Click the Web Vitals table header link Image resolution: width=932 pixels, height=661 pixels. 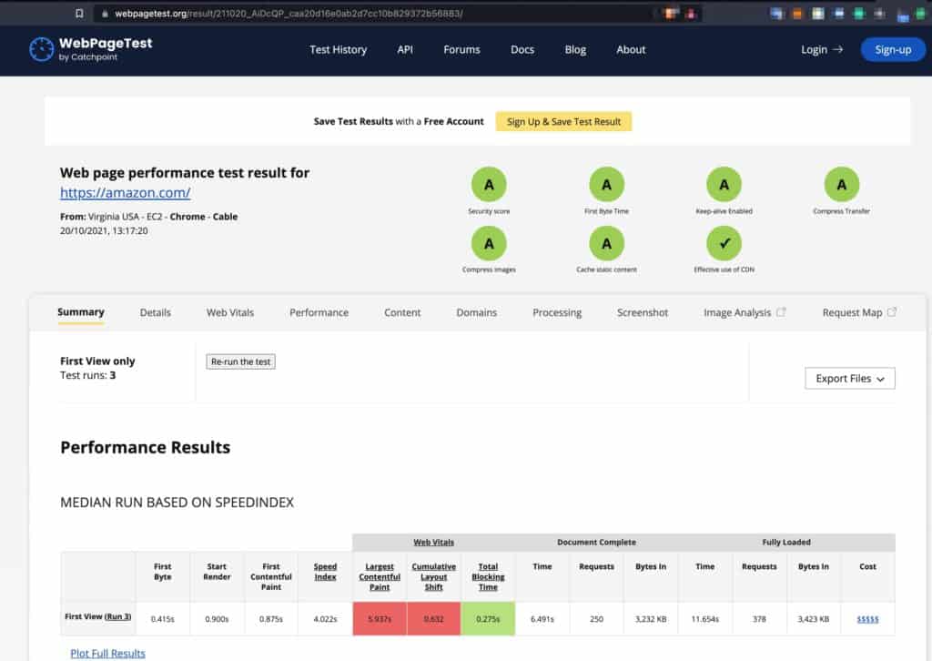click(x=433, y=542)
